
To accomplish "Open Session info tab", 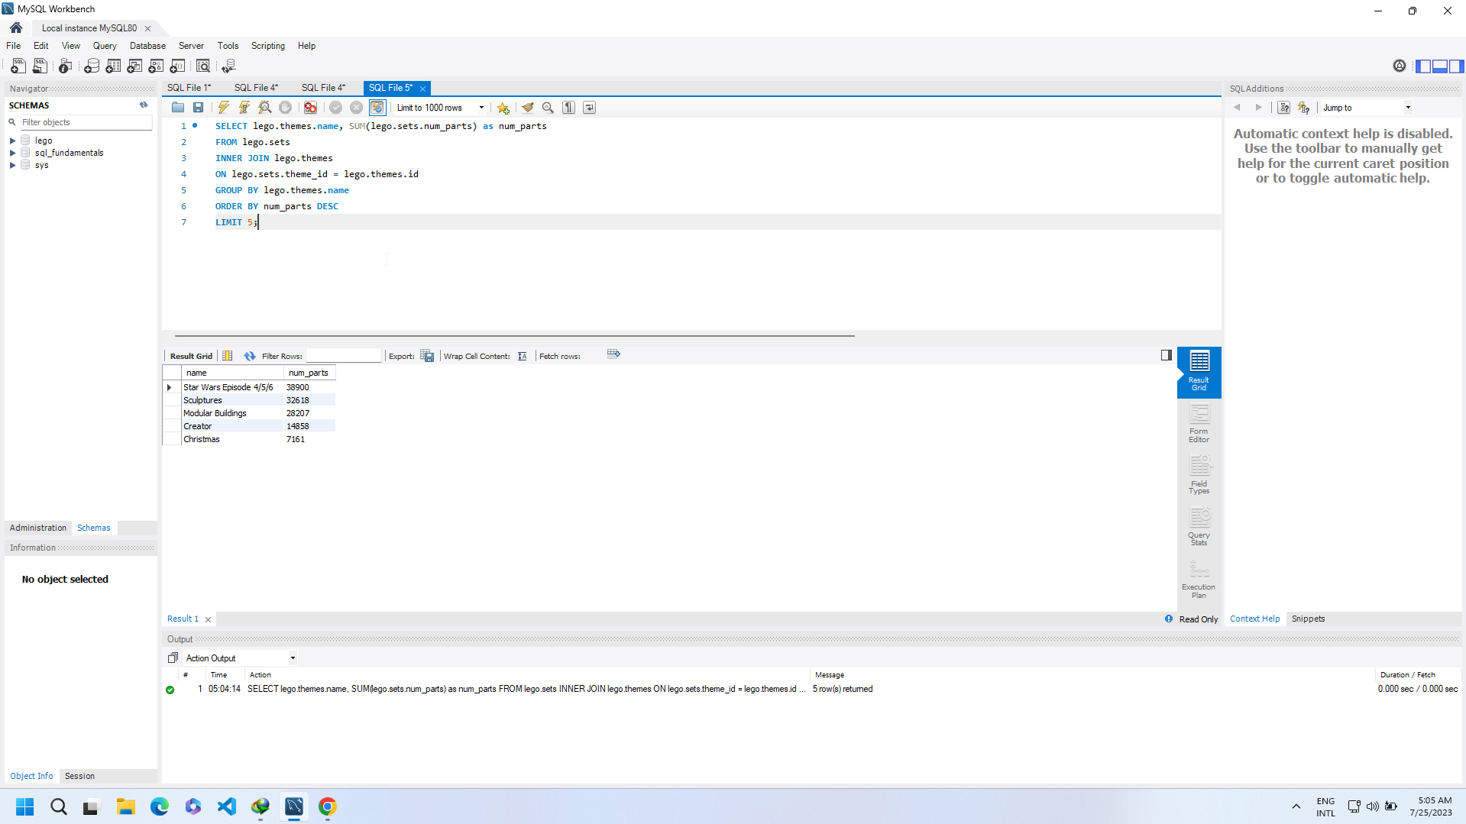I will click(79, 776).
